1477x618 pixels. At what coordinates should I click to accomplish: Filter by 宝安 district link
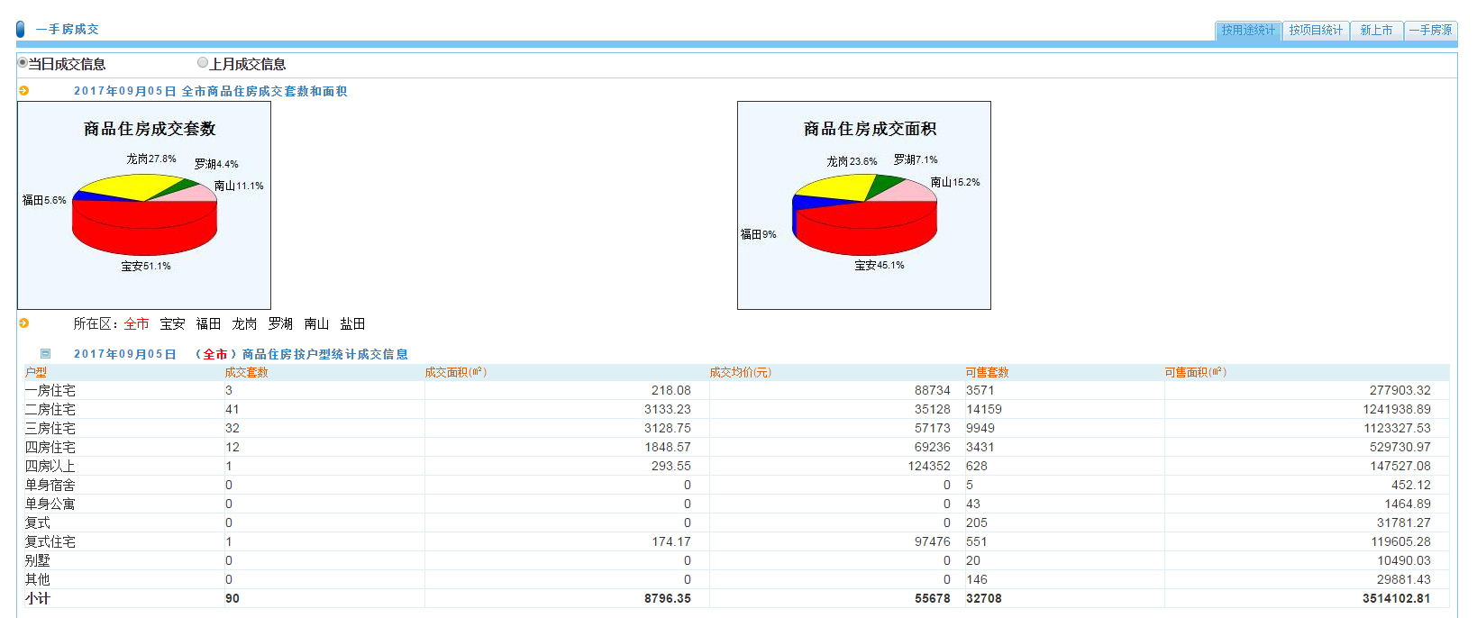pyautogui.click(x=173, y=323)
